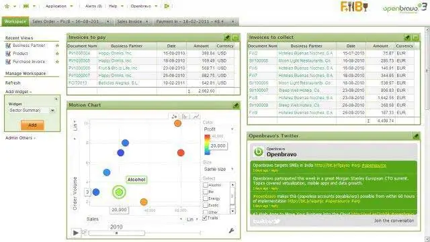The width and height of the screenshot is (430, 242).
Task: Close the Payment In tab
Action: pos(233,21)
